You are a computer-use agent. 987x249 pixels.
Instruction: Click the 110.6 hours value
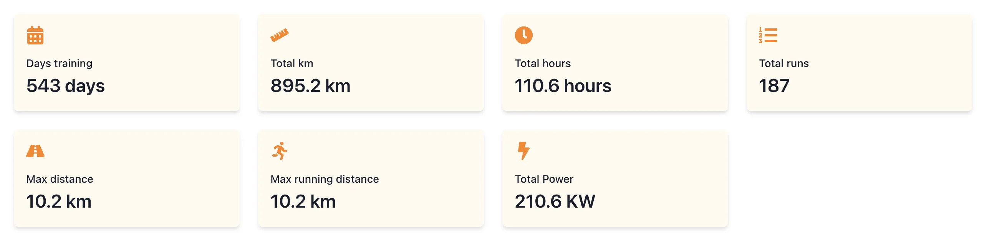pyautogui.click(x=563, y=86)
